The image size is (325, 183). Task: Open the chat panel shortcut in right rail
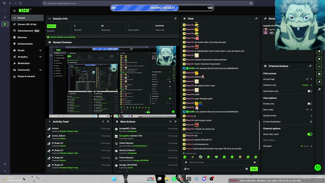[319, 59]
